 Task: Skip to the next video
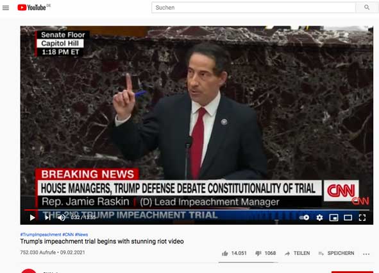47,218
